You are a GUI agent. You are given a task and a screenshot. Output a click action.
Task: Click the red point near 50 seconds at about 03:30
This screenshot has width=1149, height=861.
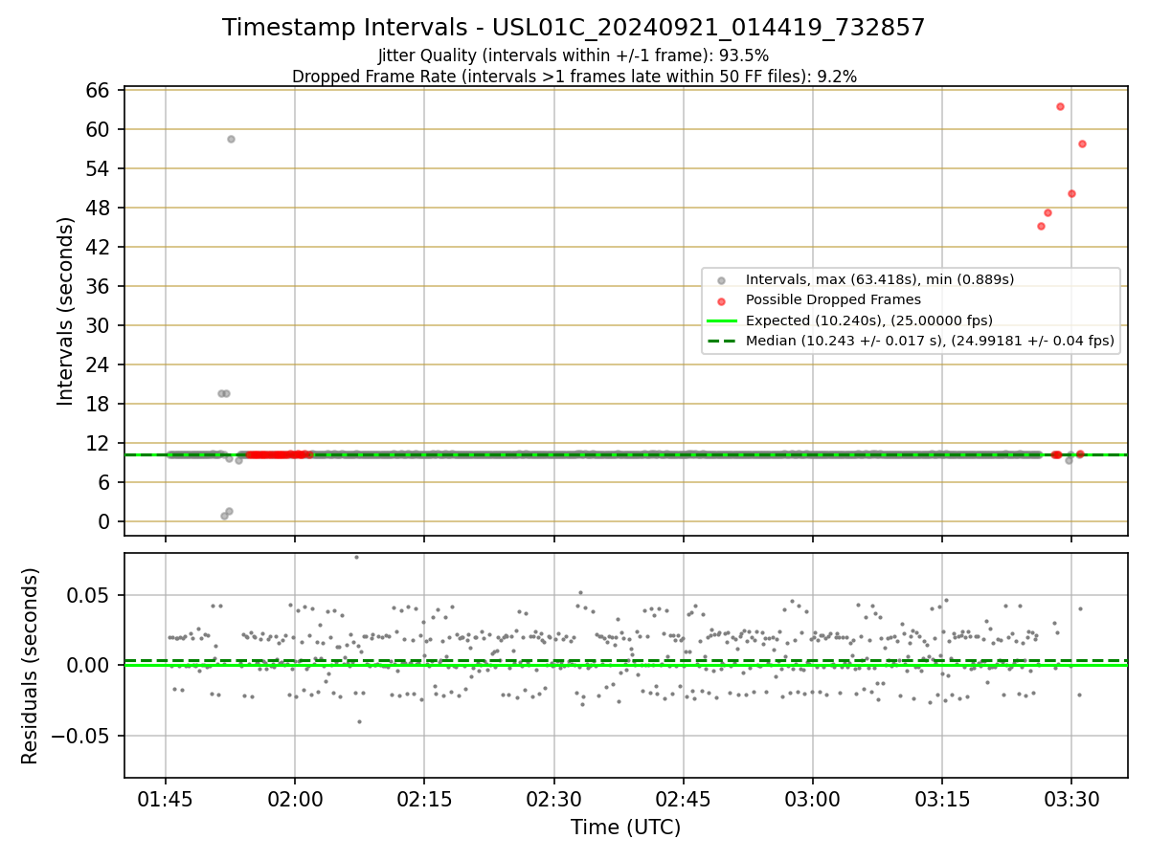point(1071,193)
